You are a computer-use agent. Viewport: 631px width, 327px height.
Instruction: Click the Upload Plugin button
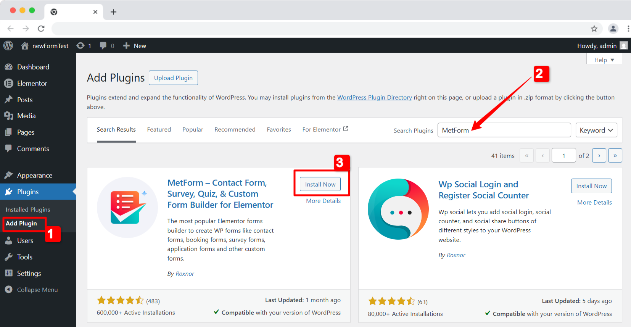tap(173, 78)
